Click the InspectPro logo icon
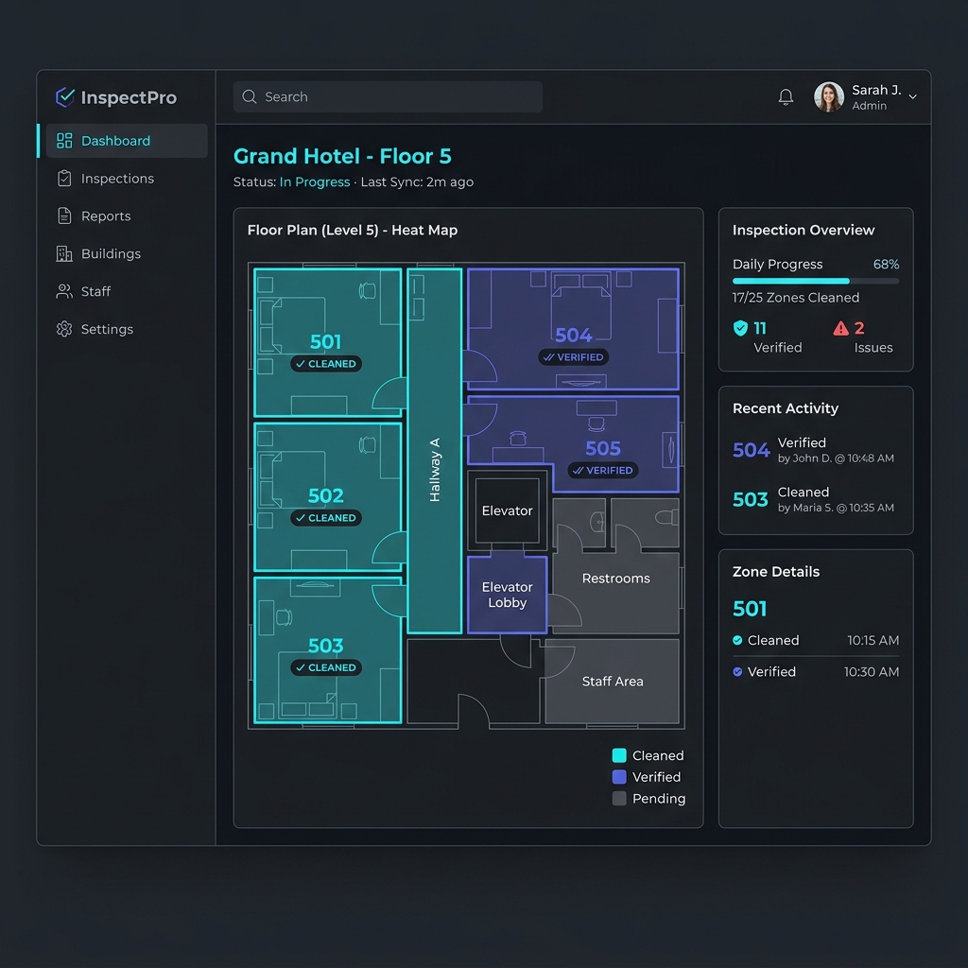The height and width of the screenshot is (968, 968). (65, 97)
